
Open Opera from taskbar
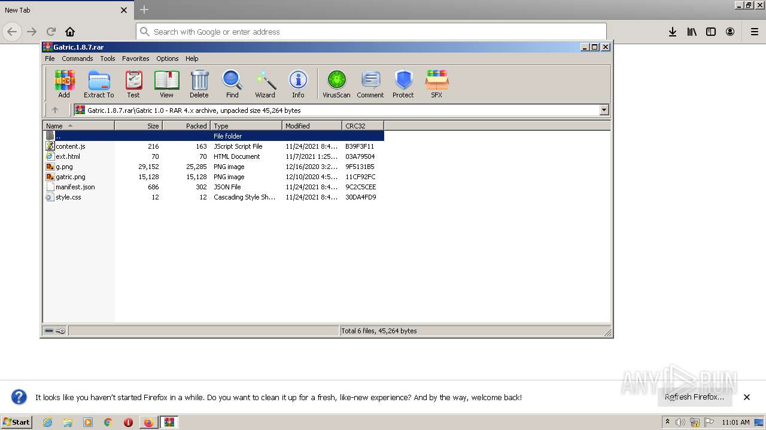pyautogui.click(x=128, y=422)
